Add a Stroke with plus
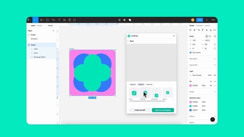244x137 pixels. tap(215, 92)
